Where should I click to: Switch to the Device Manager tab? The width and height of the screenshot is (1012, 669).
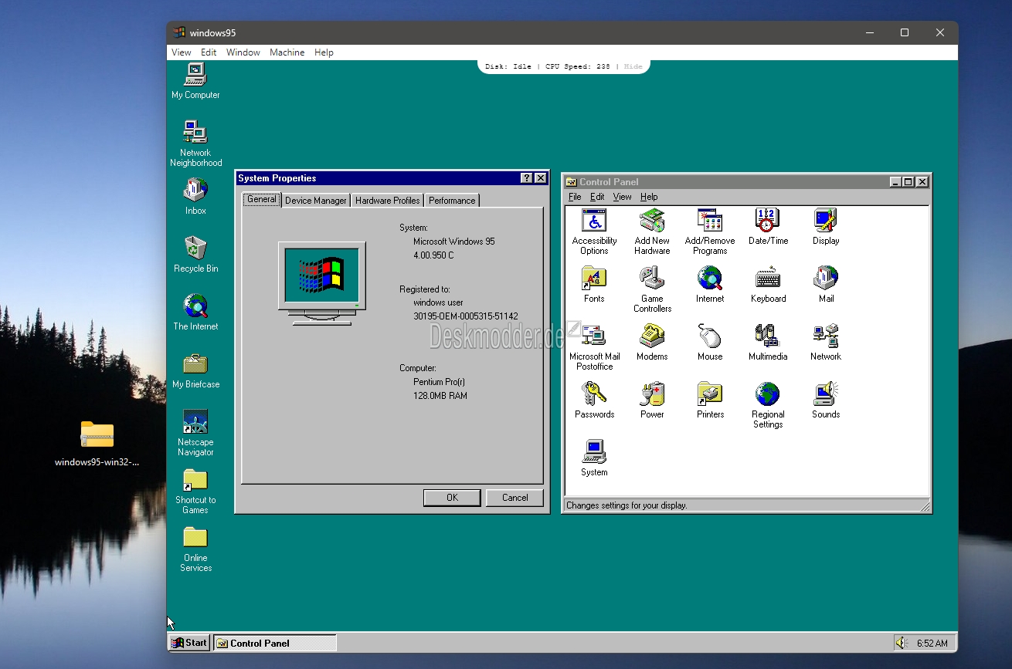click(x=315, y=201)
